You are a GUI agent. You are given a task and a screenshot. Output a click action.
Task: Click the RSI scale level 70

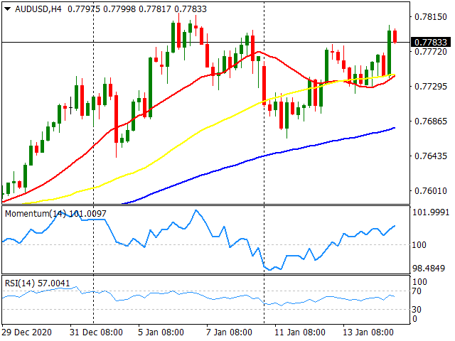coord(419,291)
